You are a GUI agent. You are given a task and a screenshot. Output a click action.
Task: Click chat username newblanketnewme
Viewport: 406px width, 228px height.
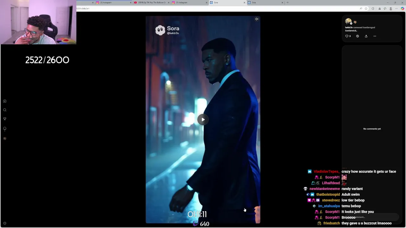tap(324, 189)
